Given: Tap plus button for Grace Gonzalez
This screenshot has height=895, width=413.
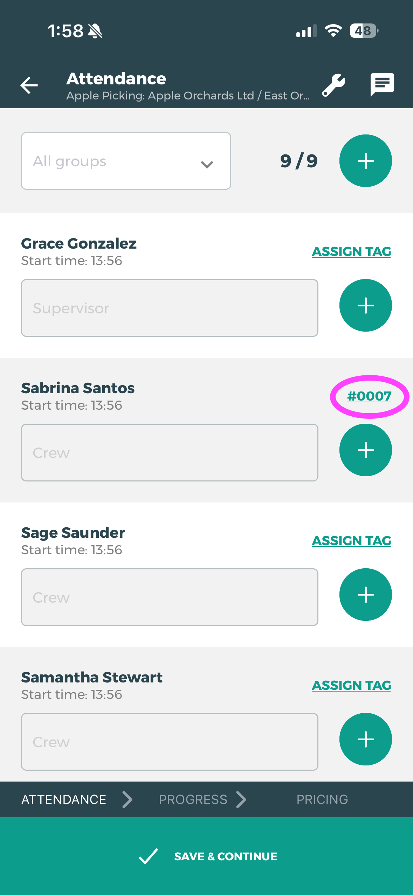Looking at the screenshot, I should 365,305.
